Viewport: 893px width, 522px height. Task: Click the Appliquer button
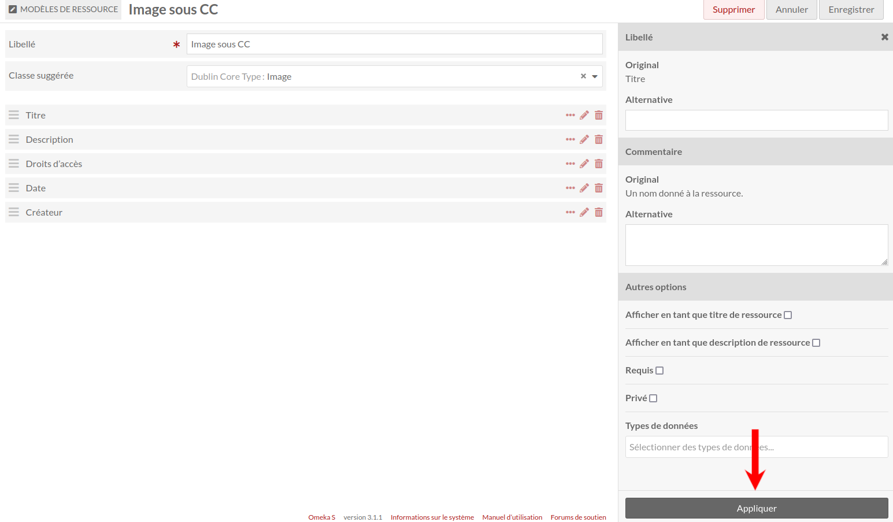point(757,508)
